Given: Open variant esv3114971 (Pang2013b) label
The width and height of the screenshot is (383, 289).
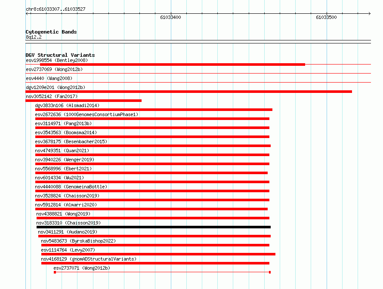Looking at the screenshot, I should [x=63, y=123].
